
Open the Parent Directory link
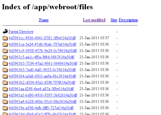21,32
